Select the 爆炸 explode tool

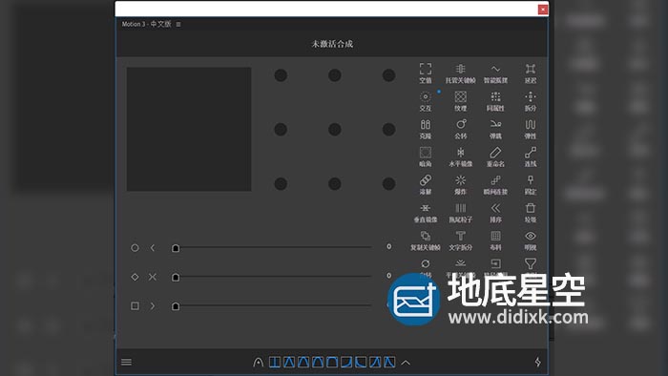tap(460, 184)
